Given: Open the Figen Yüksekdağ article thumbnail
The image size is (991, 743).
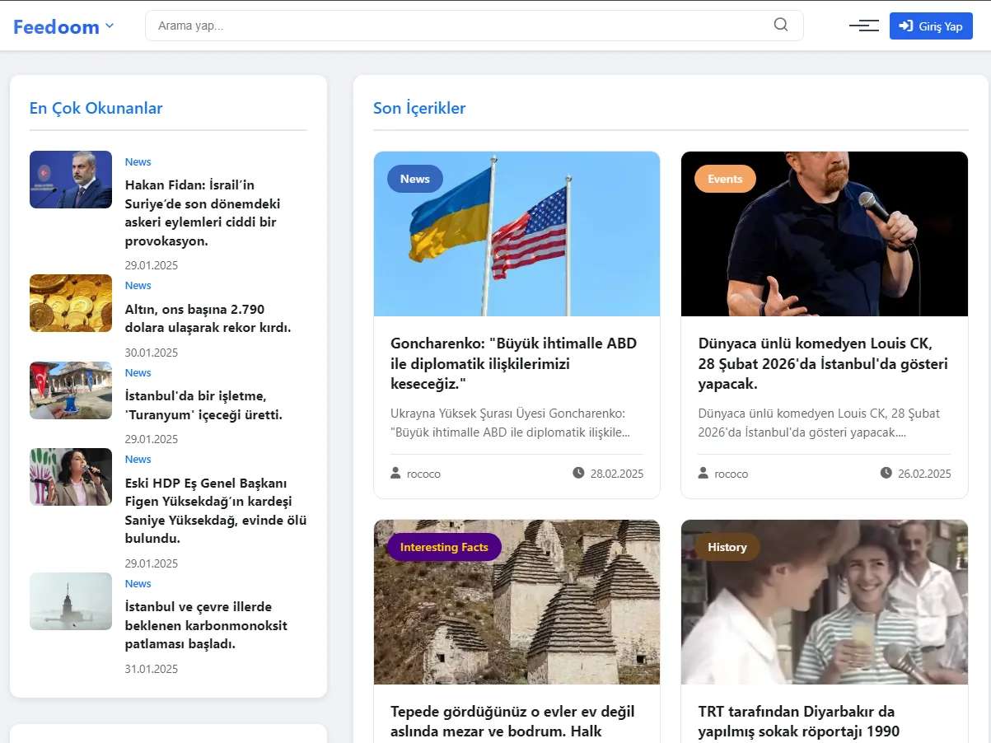Looking at the screenshot, I should (x=71, y=477).
